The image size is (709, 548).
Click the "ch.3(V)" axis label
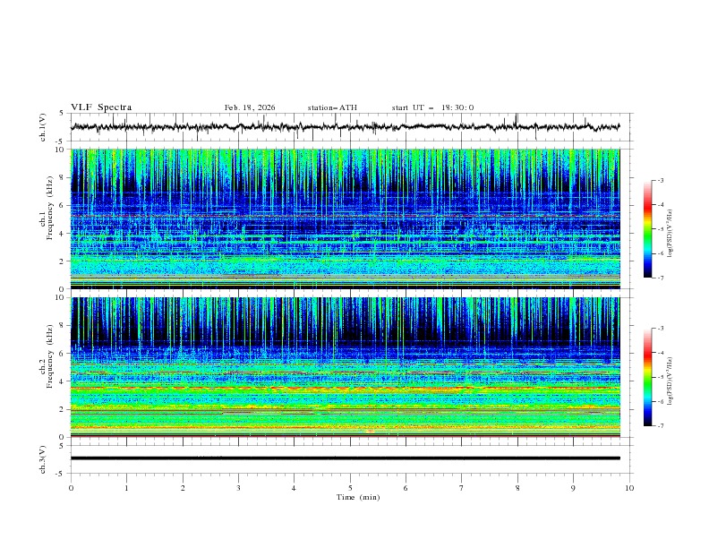point(43,459)
